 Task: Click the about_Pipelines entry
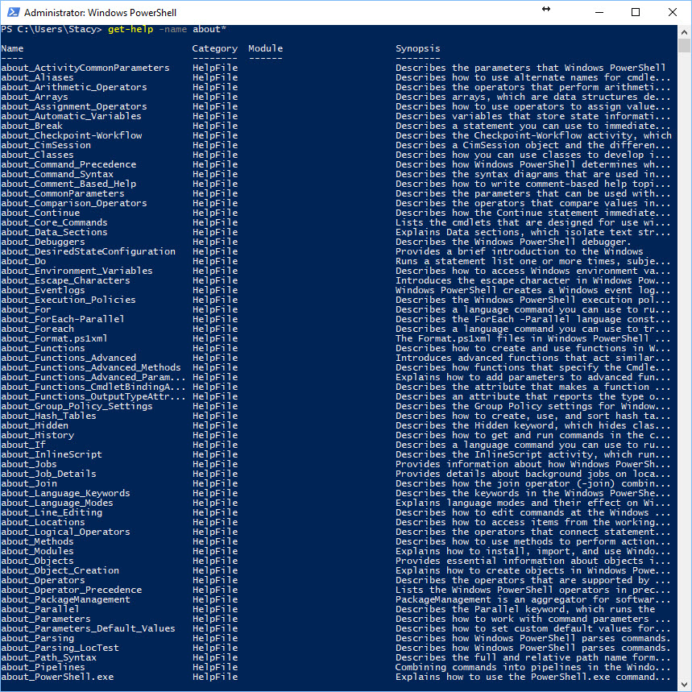point(43,668)
